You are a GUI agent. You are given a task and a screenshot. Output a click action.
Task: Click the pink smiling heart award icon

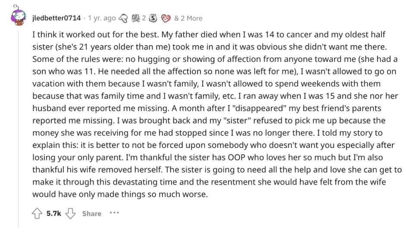[x=166, y=18]
